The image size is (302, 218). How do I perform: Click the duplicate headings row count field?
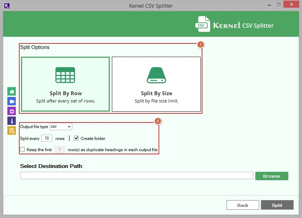pyautogui.click(x=60, y=149)
